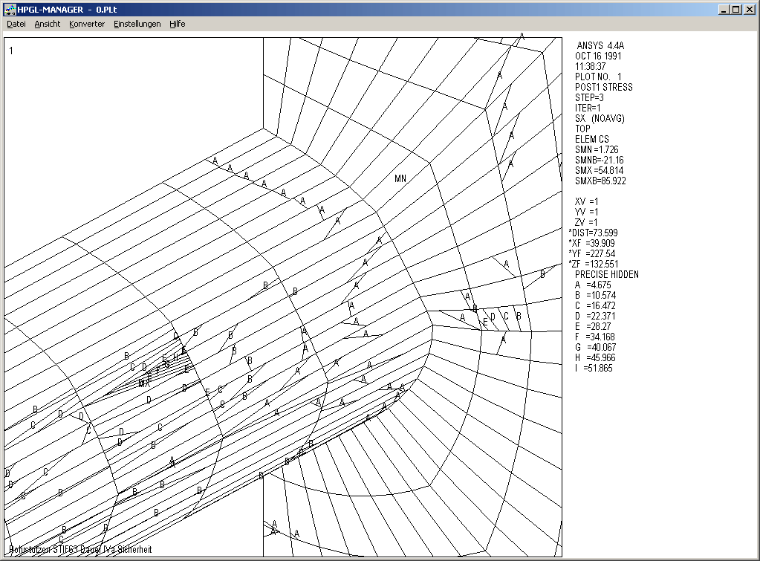Select the POST1 STRESS legend line

click(603, 87)
